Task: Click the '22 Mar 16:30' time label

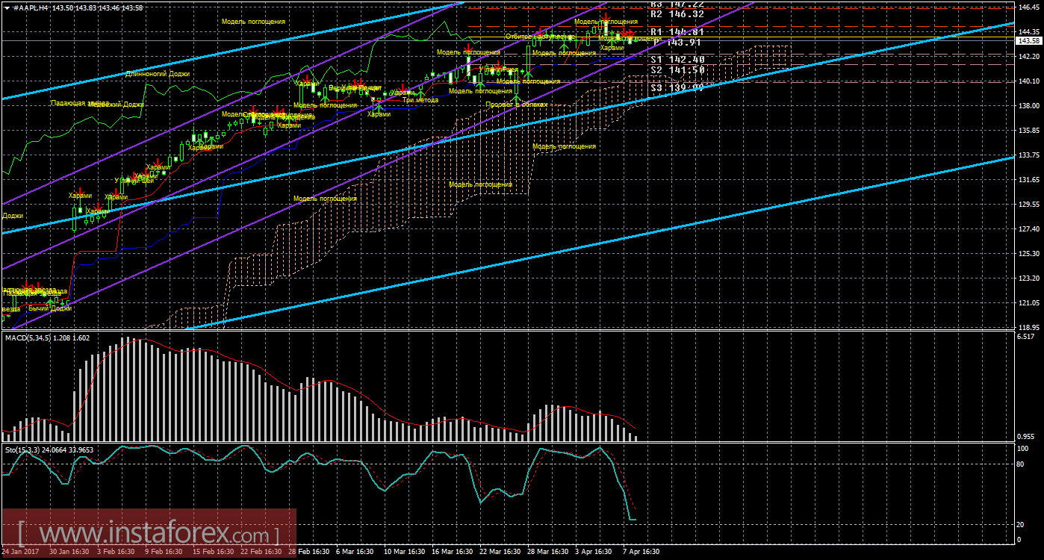Action: pyautogui.click(x=499, y=552)
